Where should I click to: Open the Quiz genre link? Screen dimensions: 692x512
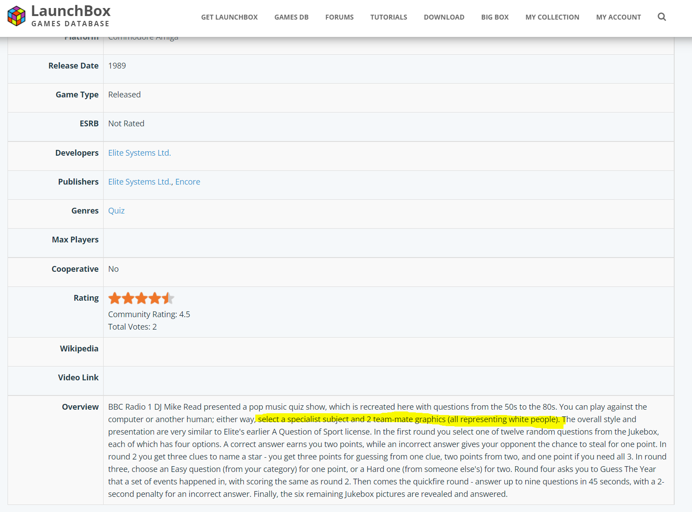click(117, 210)
